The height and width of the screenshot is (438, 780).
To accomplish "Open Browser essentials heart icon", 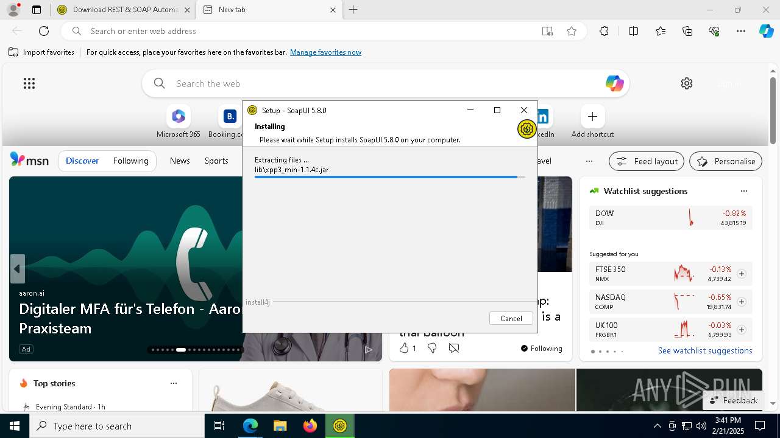I will coord(714,31).
